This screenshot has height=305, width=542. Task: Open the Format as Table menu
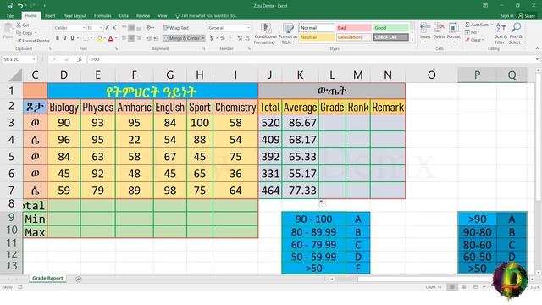point(288,34)
